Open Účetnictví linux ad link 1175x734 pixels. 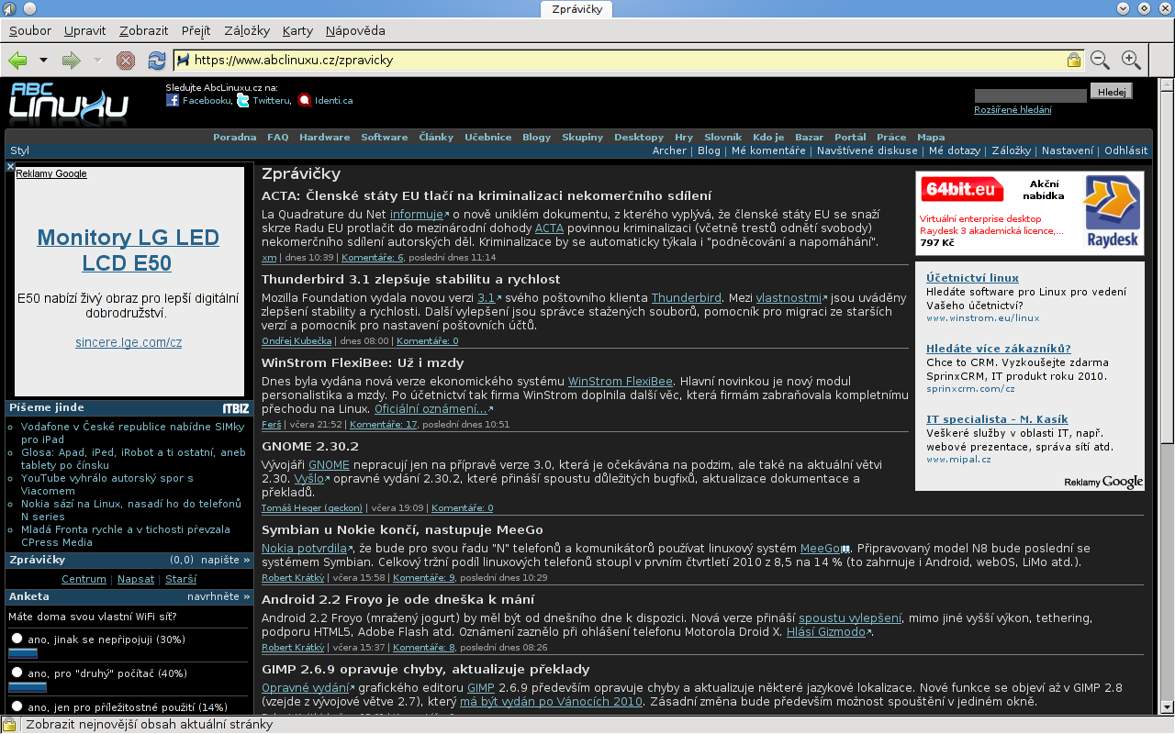click(972, 278)
